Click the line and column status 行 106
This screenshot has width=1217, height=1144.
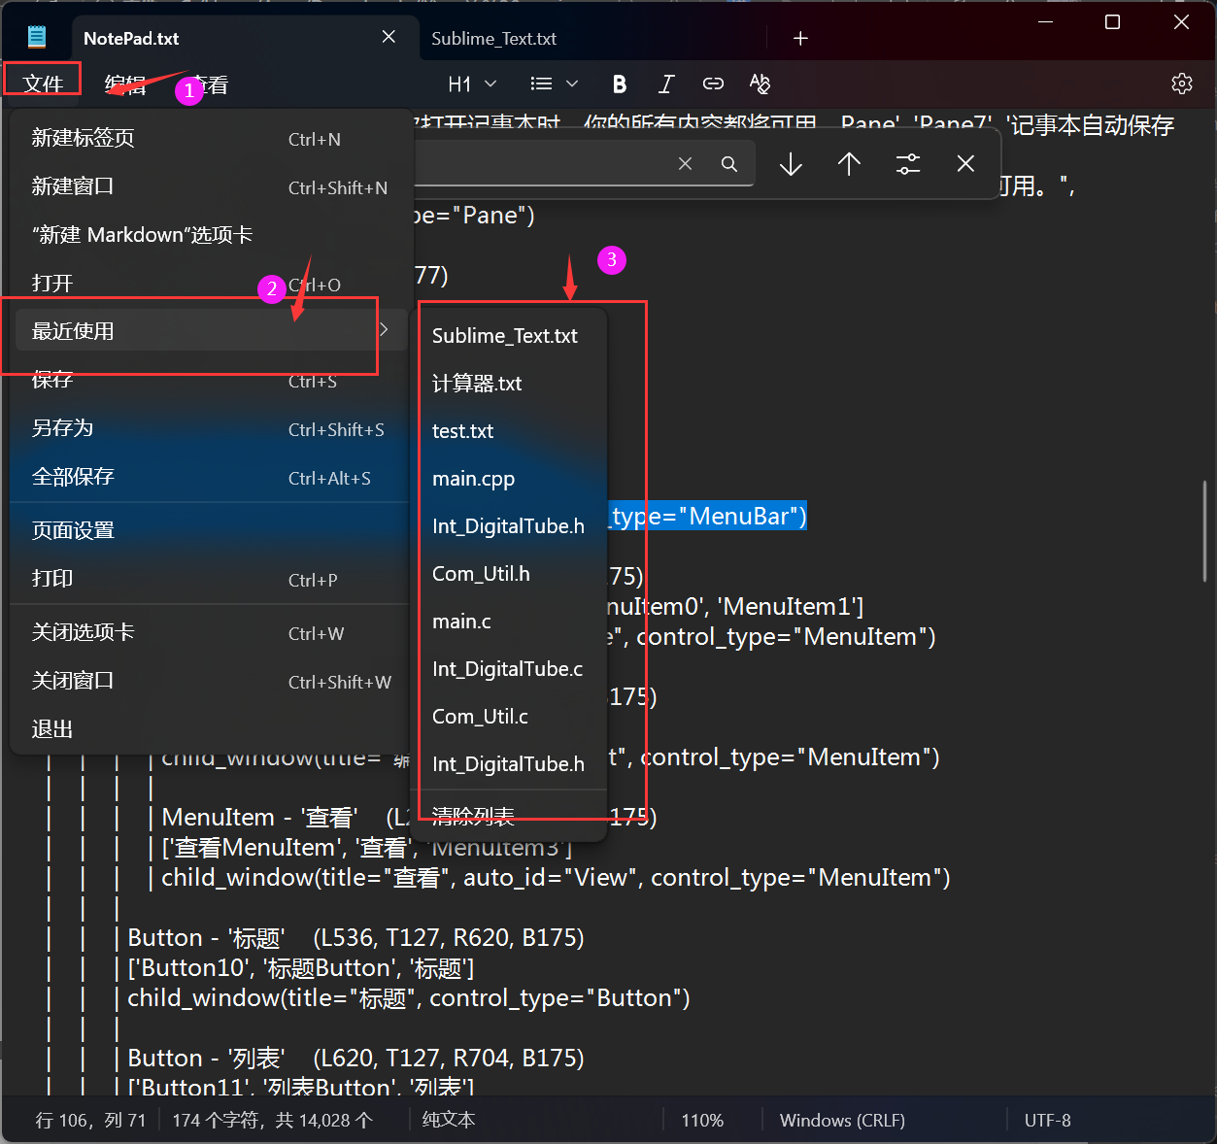(x=90, y=1121)
